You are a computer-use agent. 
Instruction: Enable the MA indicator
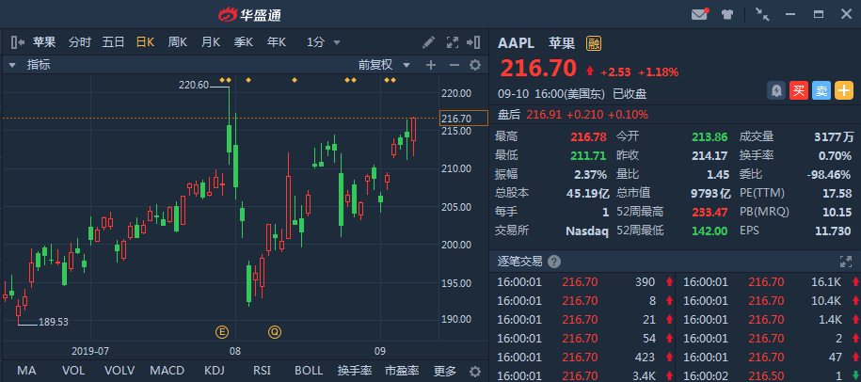[x=25, y=371]
